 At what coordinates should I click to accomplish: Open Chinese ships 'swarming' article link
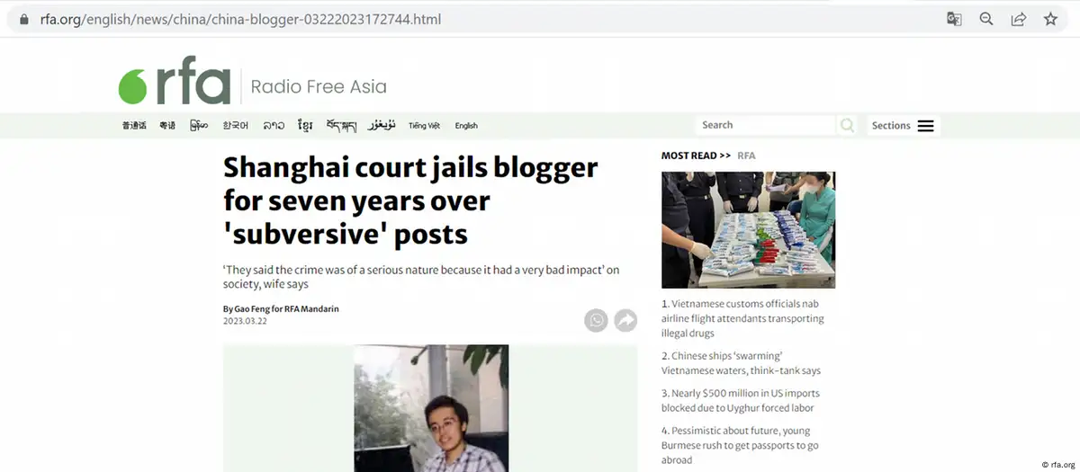[x=741, y=363]
